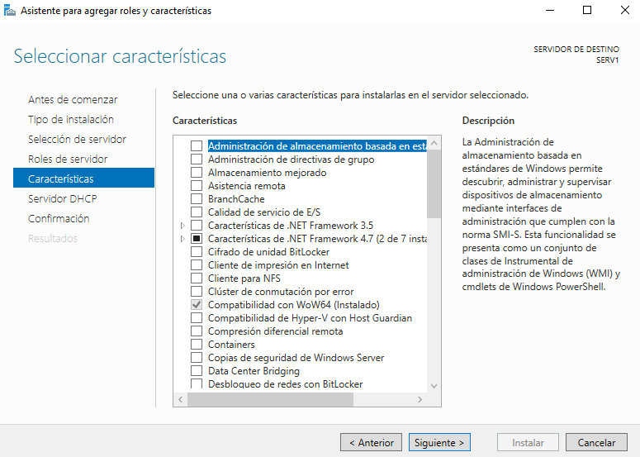
Task: Toggle the .NET Framework 4.7 checkbox
Action: click(x=197, y=238)
